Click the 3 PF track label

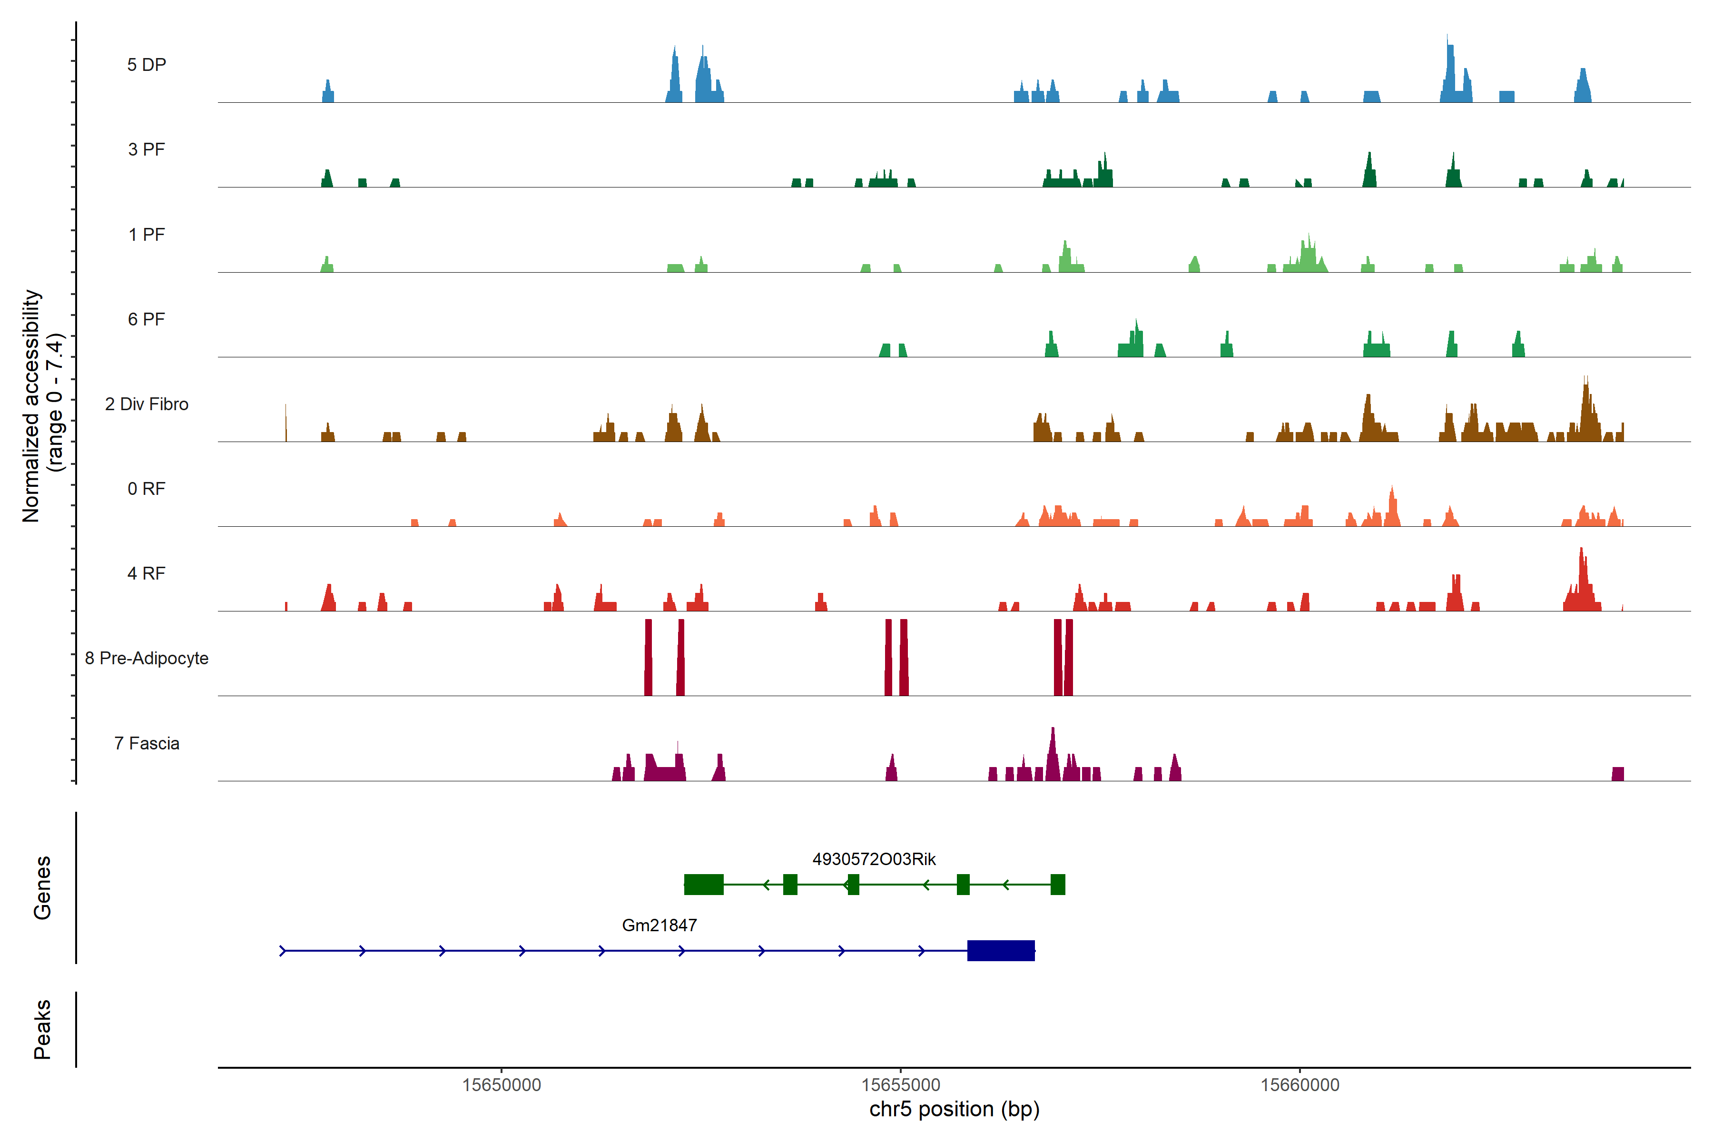147,149
